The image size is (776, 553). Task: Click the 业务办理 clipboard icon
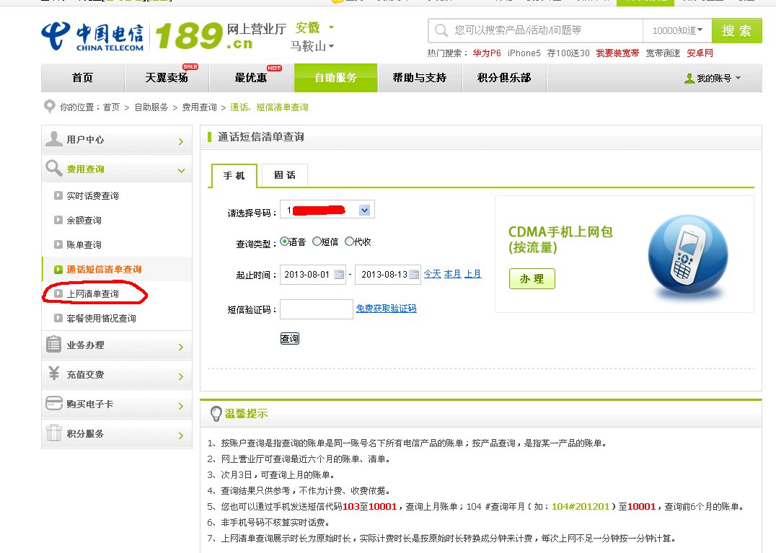point(55,345)
